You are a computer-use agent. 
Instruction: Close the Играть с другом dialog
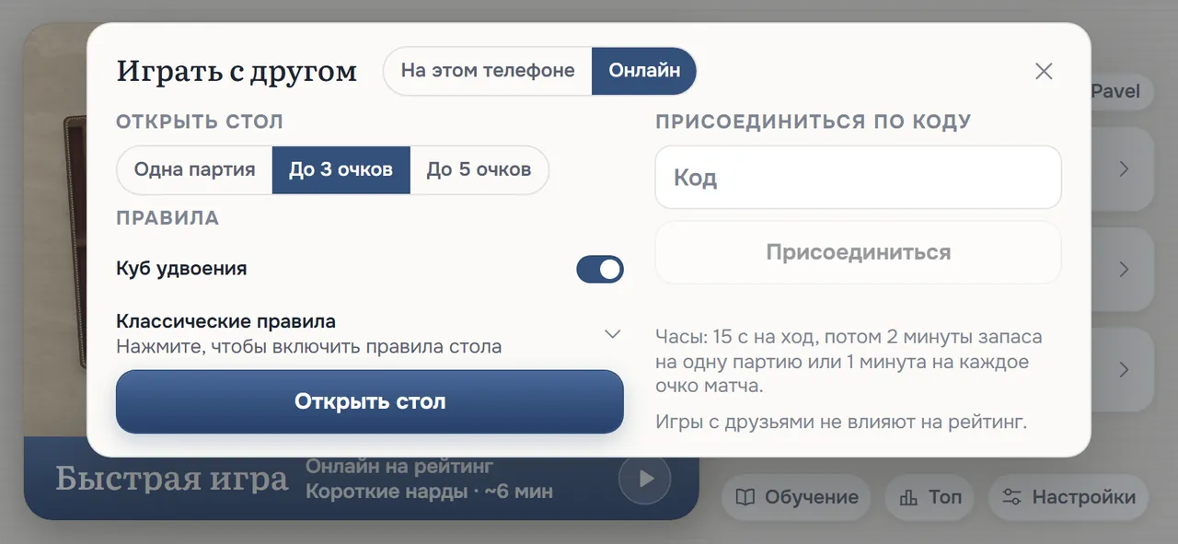click(x=1044, y=72)
